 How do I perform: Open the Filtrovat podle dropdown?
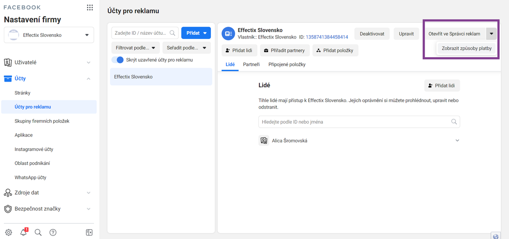pos(136,47)
